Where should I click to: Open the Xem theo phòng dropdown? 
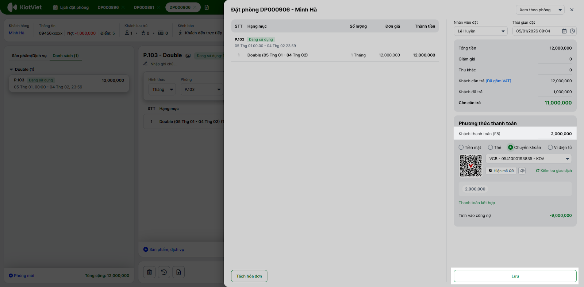pyautogui.click(x=540, y=10)
